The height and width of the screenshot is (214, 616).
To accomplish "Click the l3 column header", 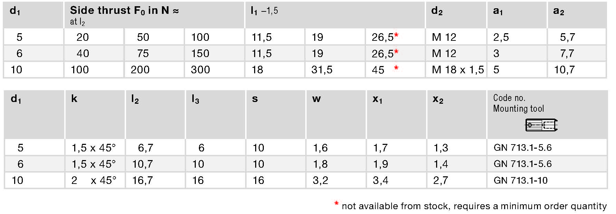I will tap(195, 99).
